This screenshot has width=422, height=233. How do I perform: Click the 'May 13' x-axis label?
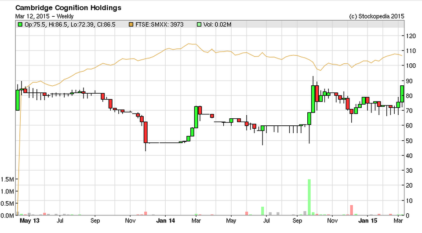pyautogui.click(x=29, y=221)
